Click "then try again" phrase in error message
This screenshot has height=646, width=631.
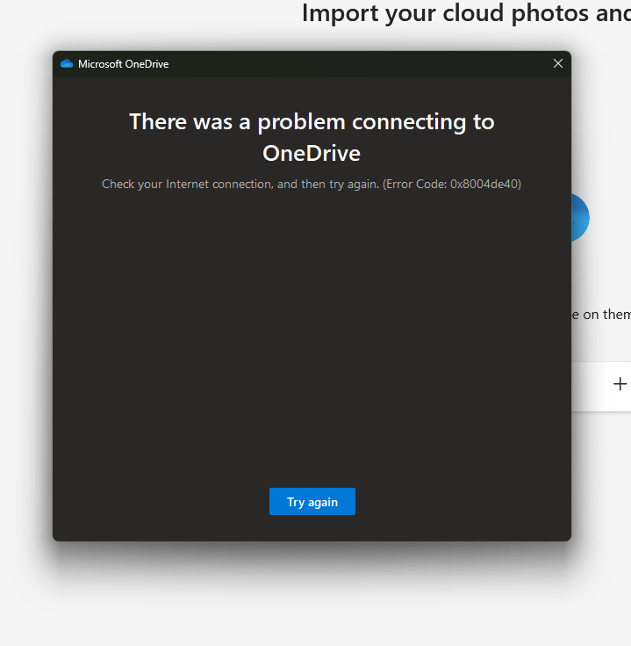click(x=341, y=184)
